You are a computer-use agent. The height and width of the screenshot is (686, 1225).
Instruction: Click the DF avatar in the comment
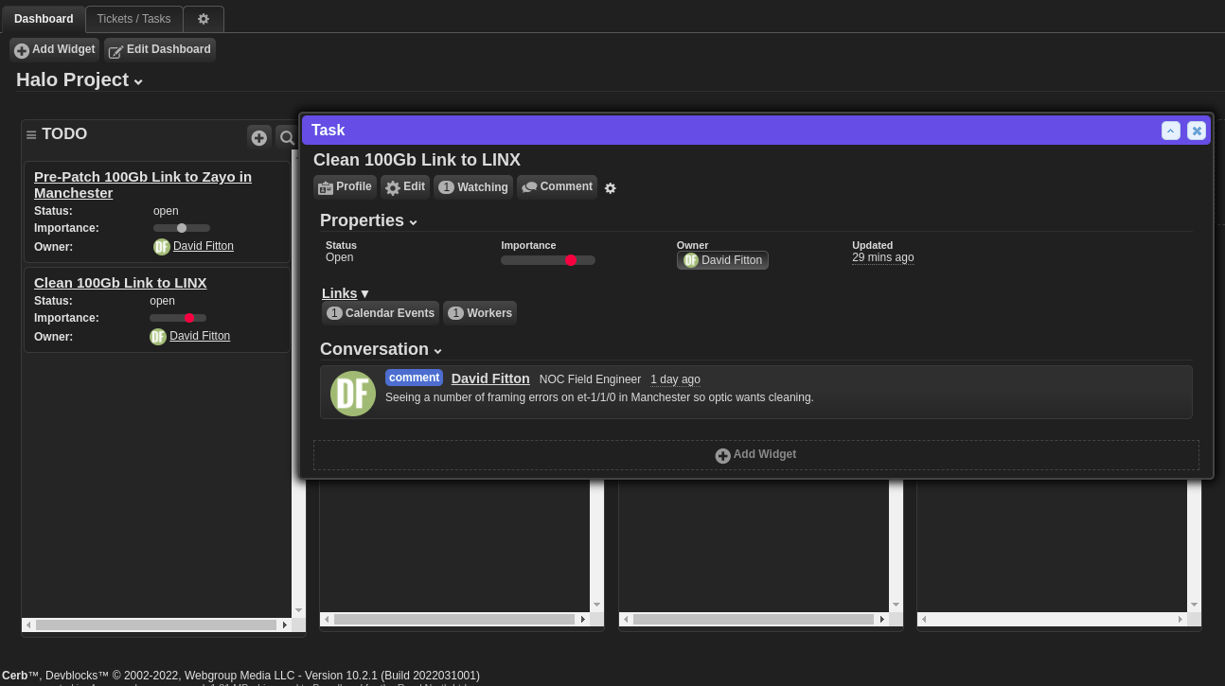(352, 393)
